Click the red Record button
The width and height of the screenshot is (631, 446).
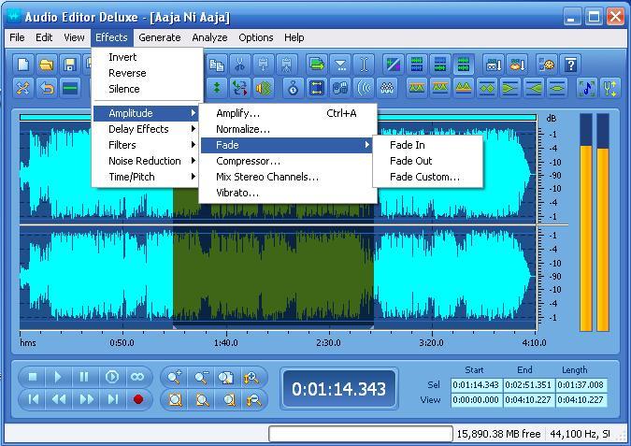[138, 399]
